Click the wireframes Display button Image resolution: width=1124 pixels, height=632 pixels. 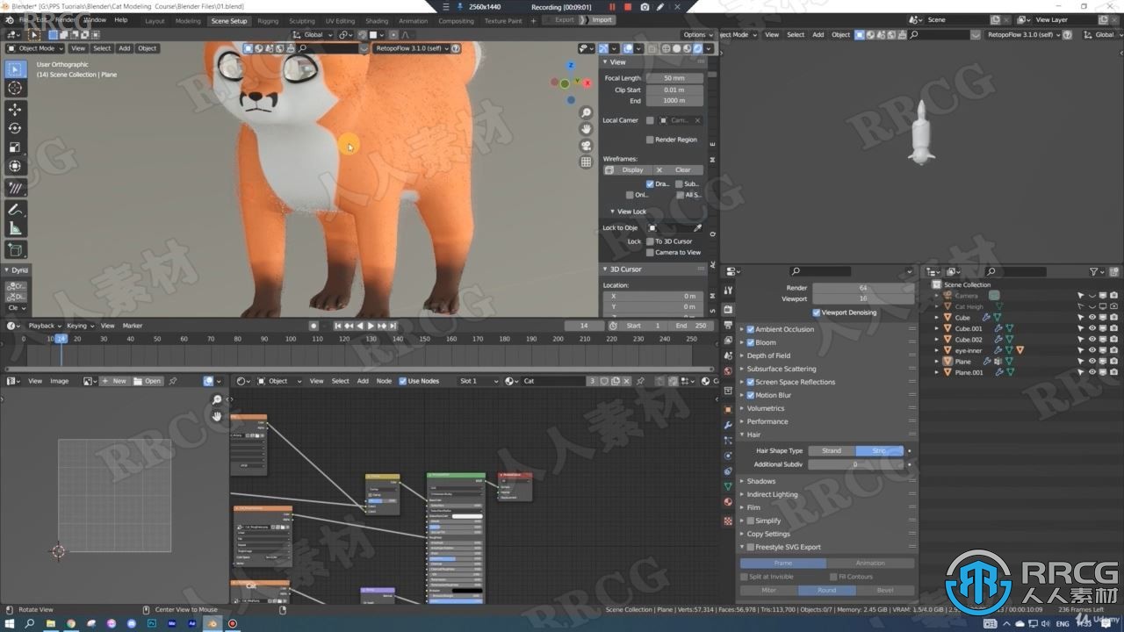point(629,170)
